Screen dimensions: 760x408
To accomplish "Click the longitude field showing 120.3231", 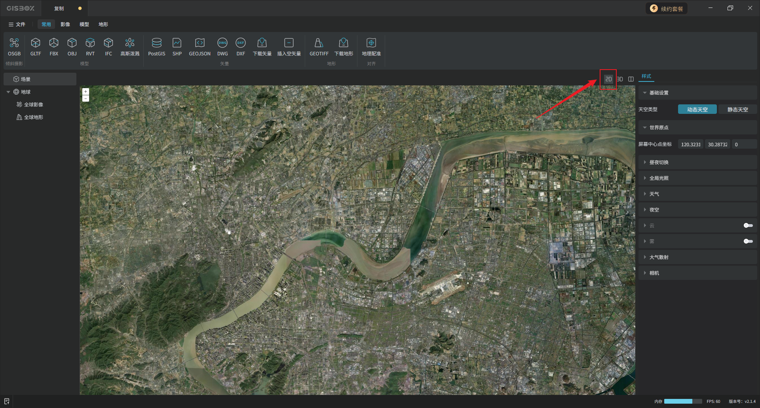I will tap(690, 144).
